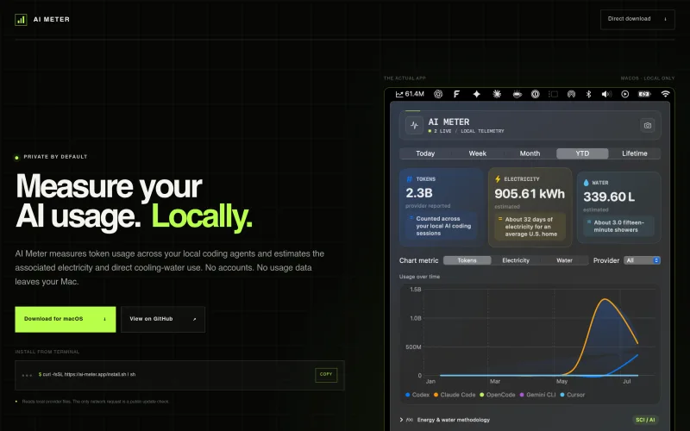Viewport: 690px width, 431px height.
Task: Click the methodology icon beside Energy & water
Action: click(x=409, y=420)
